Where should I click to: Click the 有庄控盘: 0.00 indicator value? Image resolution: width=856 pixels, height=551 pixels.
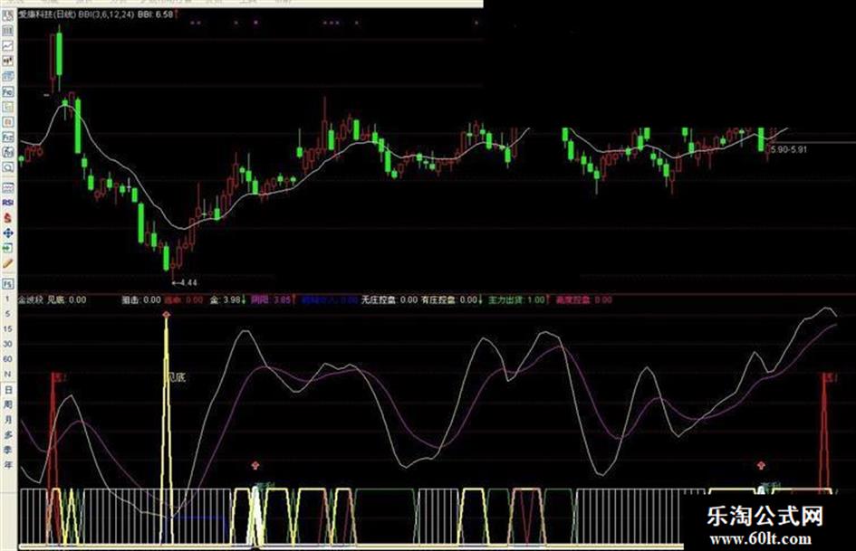pos(449,299)
